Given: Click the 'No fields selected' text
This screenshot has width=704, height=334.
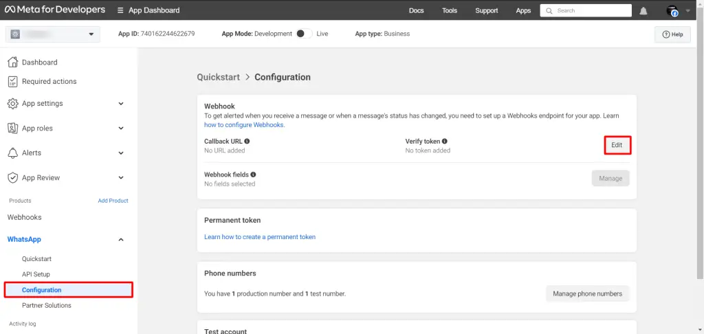Looking at the screenshot, I should click(230, 183).
